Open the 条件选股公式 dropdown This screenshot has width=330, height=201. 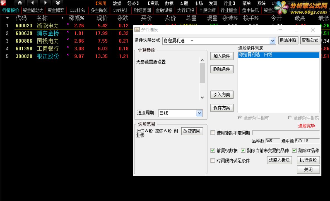(x=273, y=41)
